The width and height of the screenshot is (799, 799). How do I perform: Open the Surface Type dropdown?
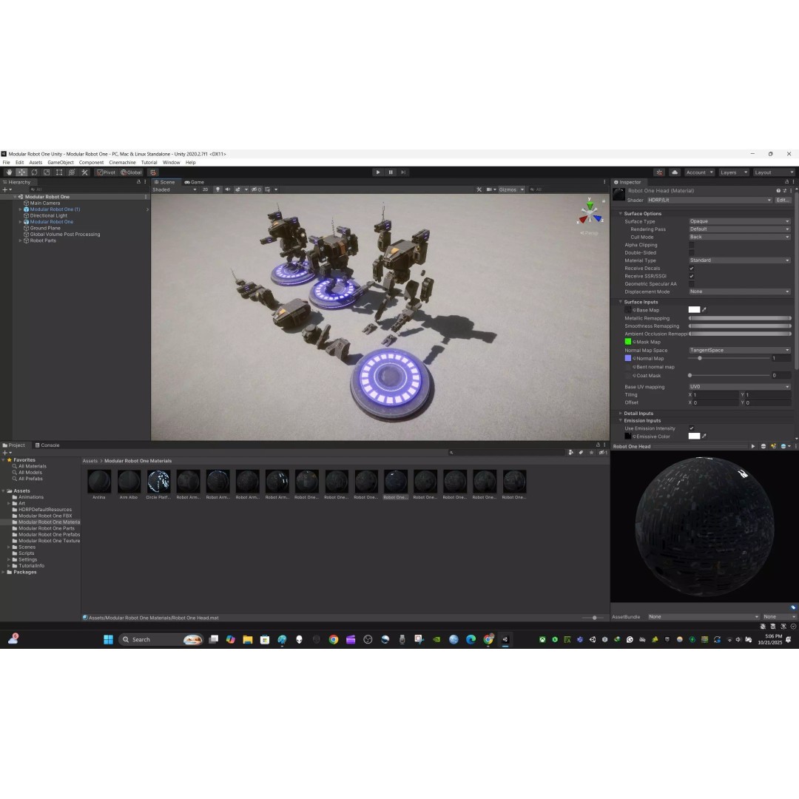pyautogui.click(x=739, y=221)
